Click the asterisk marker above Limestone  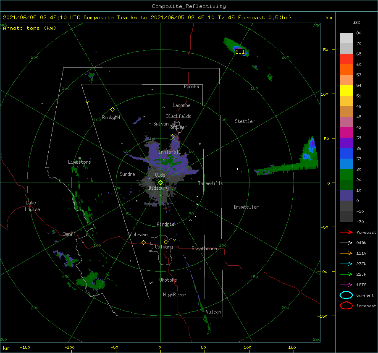(79, 158)
